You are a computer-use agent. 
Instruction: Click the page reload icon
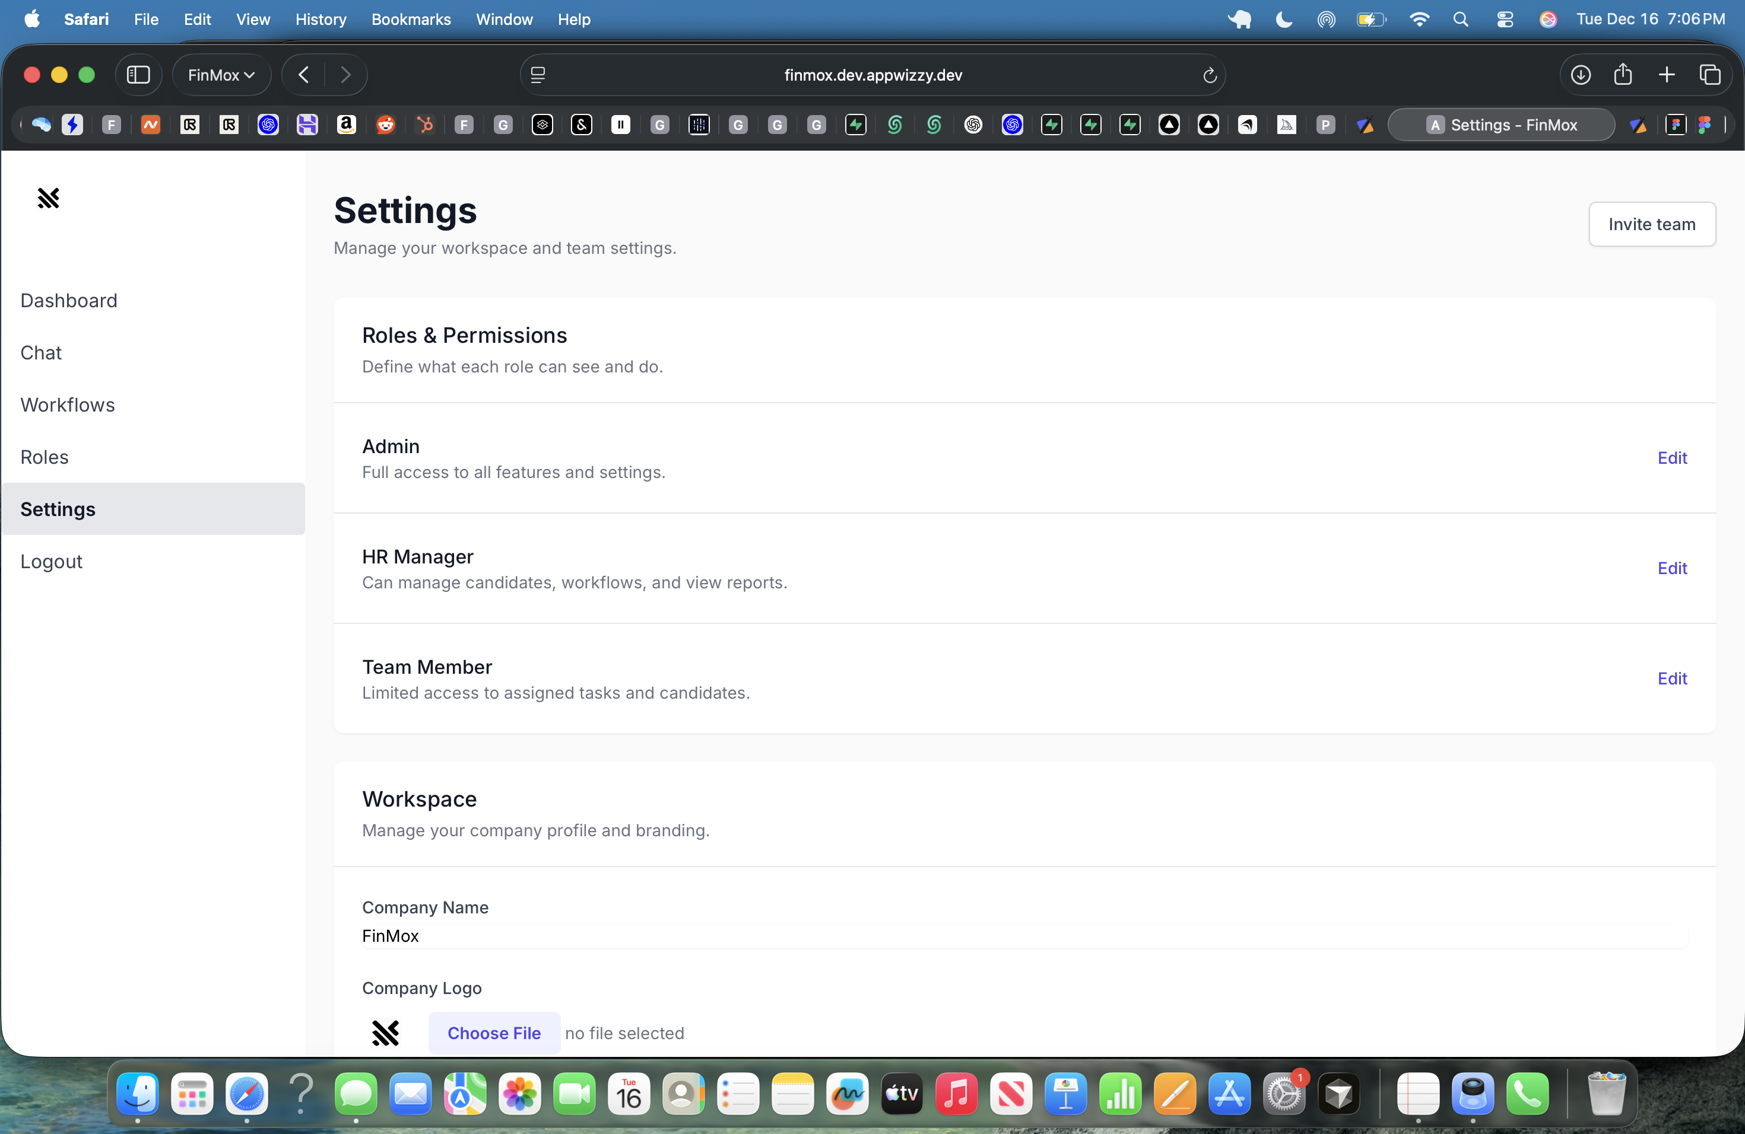tap(1209, 75)
